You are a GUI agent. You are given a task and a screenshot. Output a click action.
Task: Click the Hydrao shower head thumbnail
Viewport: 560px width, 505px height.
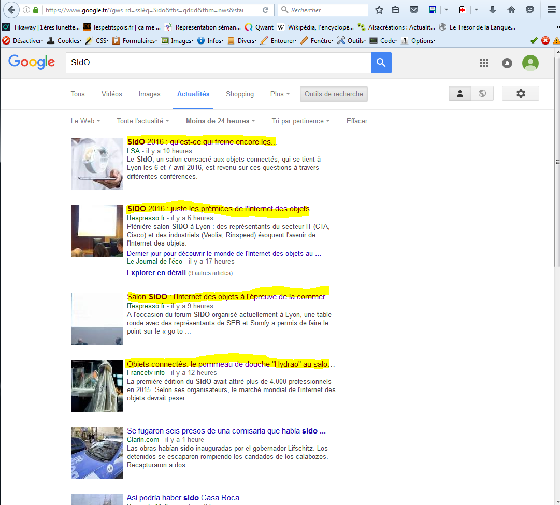[x=97, y=386]
